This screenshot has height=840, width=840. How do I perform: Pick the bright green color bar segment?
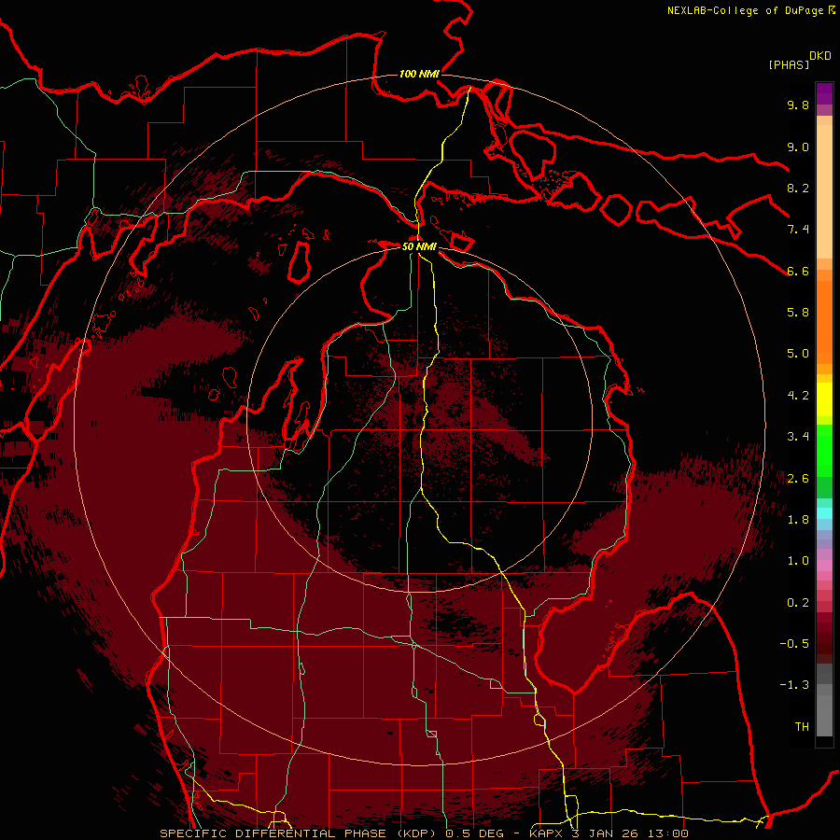[824, 450]
